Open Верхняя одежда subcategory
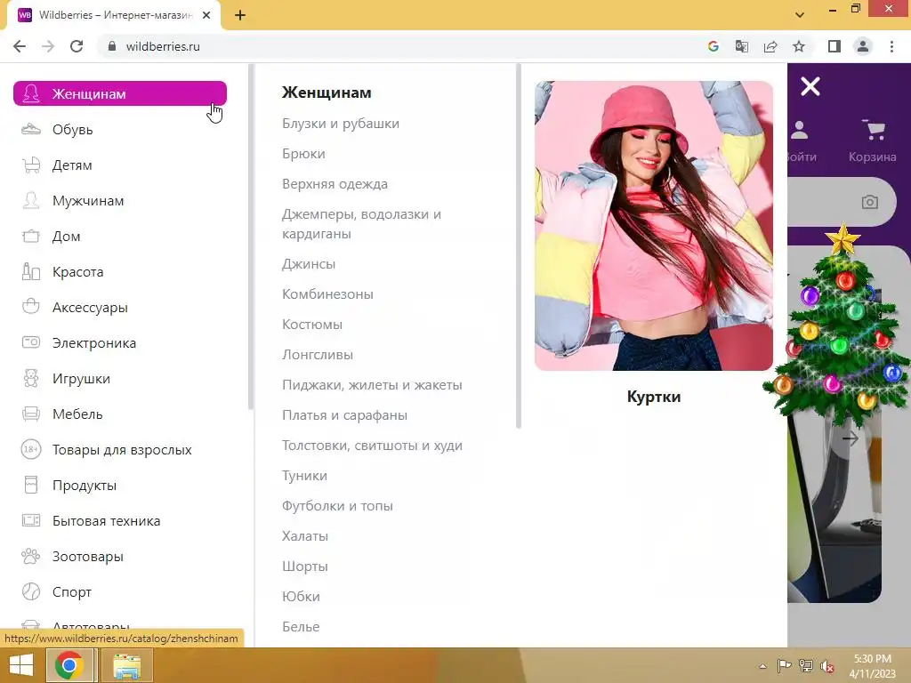Viewport: 911px width, 683px height. [335, 183]
